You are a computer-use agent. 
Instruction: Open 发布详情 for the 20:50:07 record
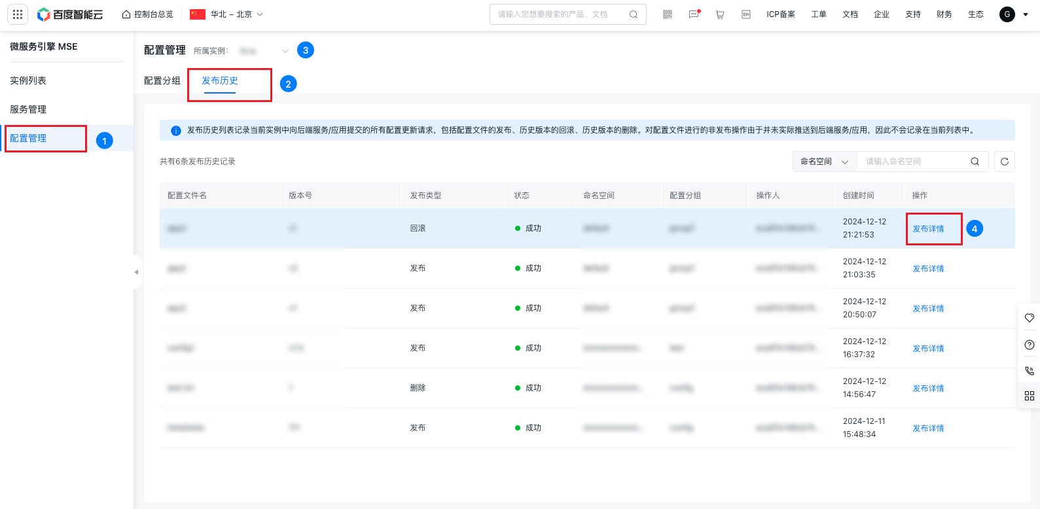click(x=929, y=309)
